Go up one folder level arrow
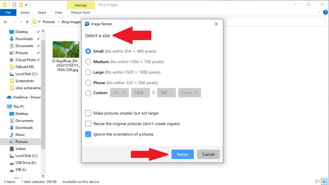The image size is (329, 185). 27,22
